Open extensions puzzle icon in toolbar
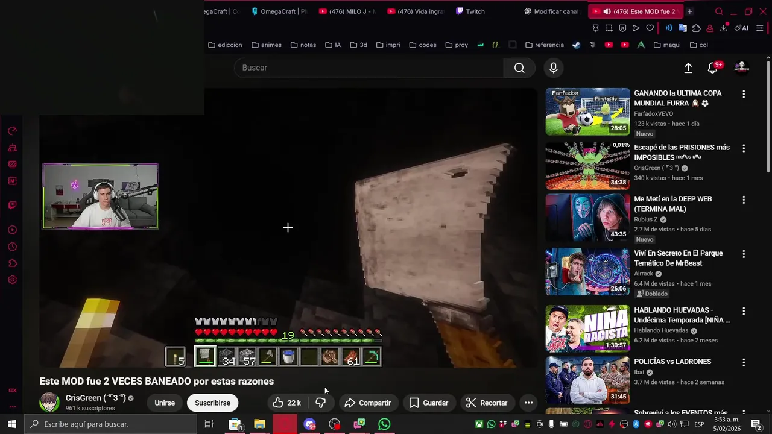772x434 pixels. tap(697, 28)
